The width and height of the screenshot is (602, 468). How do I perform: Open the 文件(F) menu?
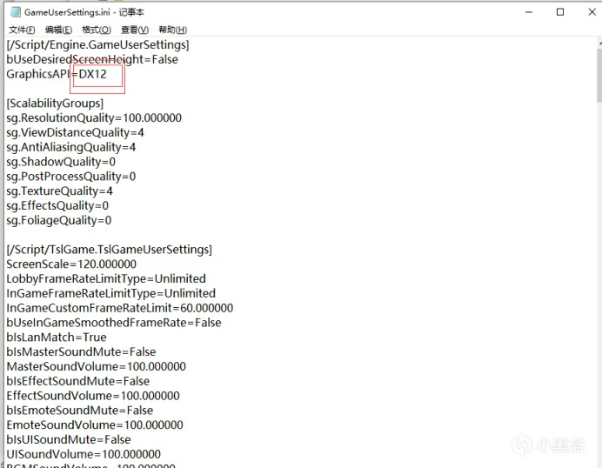(x=22, y=30)
